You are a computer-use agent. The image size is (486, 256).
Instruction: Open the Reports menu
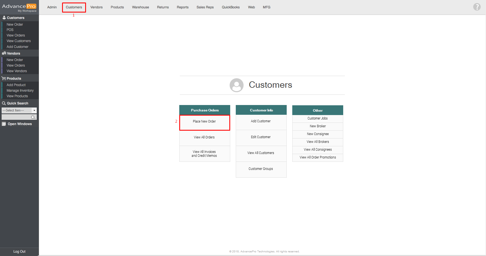point(182,7)
